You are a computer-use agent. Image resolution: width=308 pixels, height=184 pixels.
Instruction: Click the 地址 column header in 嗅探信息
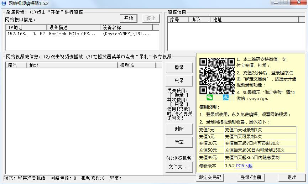click(254, 20)
